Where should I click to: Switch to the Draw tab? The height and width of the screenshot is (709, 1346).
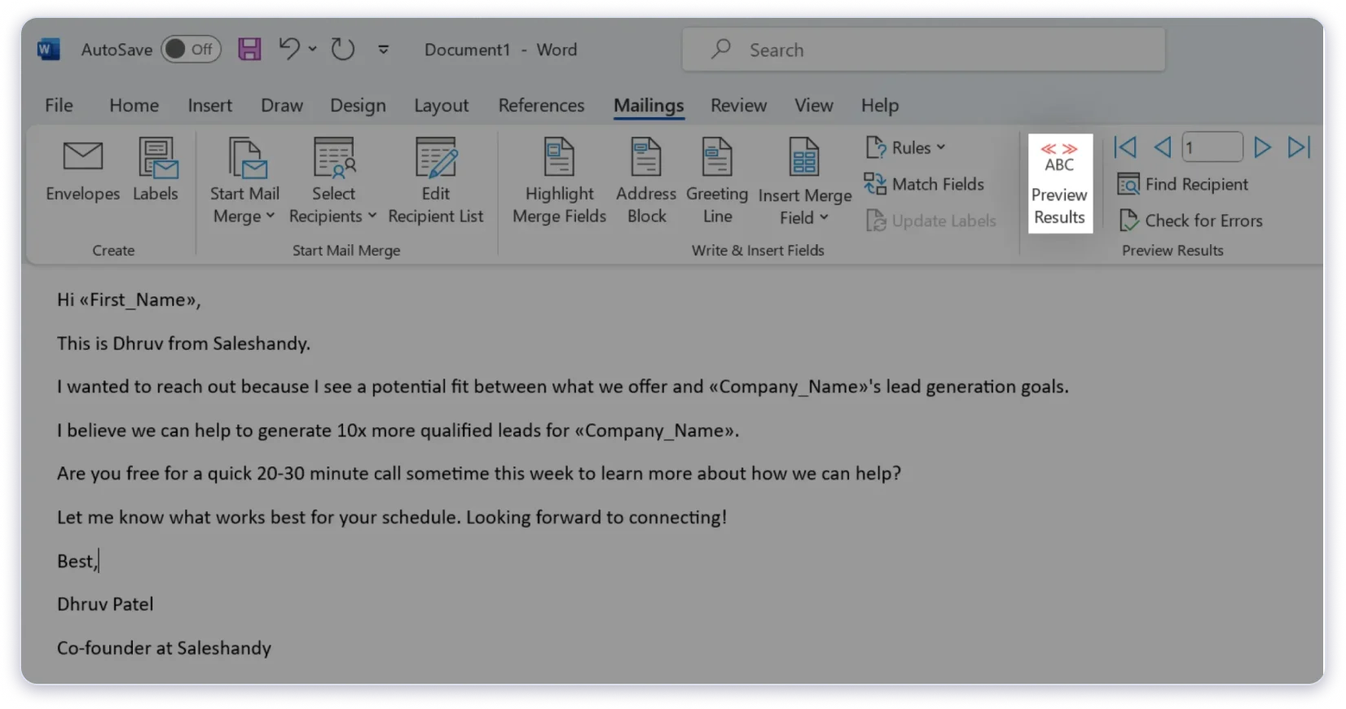point(282,105)
